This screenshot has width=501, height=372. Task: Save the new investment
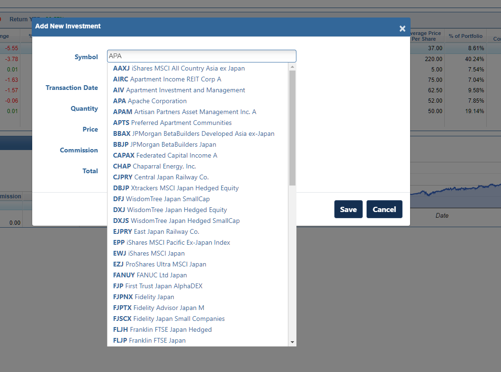coord(348,209)
